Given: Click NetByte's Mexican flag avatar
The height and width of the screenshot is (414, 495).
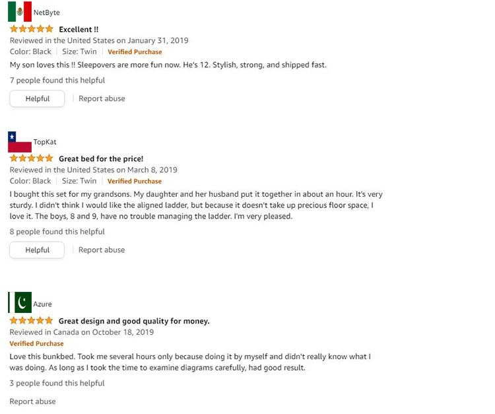Looking at the screenshot, I should point(20,12).
